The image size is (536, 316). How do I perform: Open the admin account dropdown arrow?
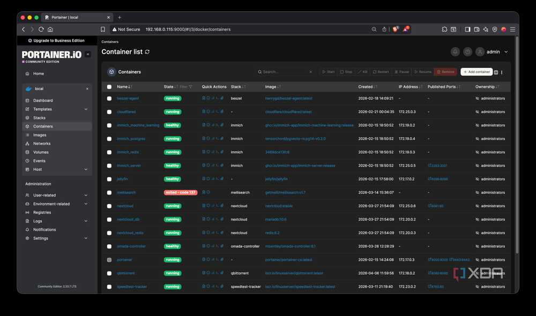(x=506, y=52)
